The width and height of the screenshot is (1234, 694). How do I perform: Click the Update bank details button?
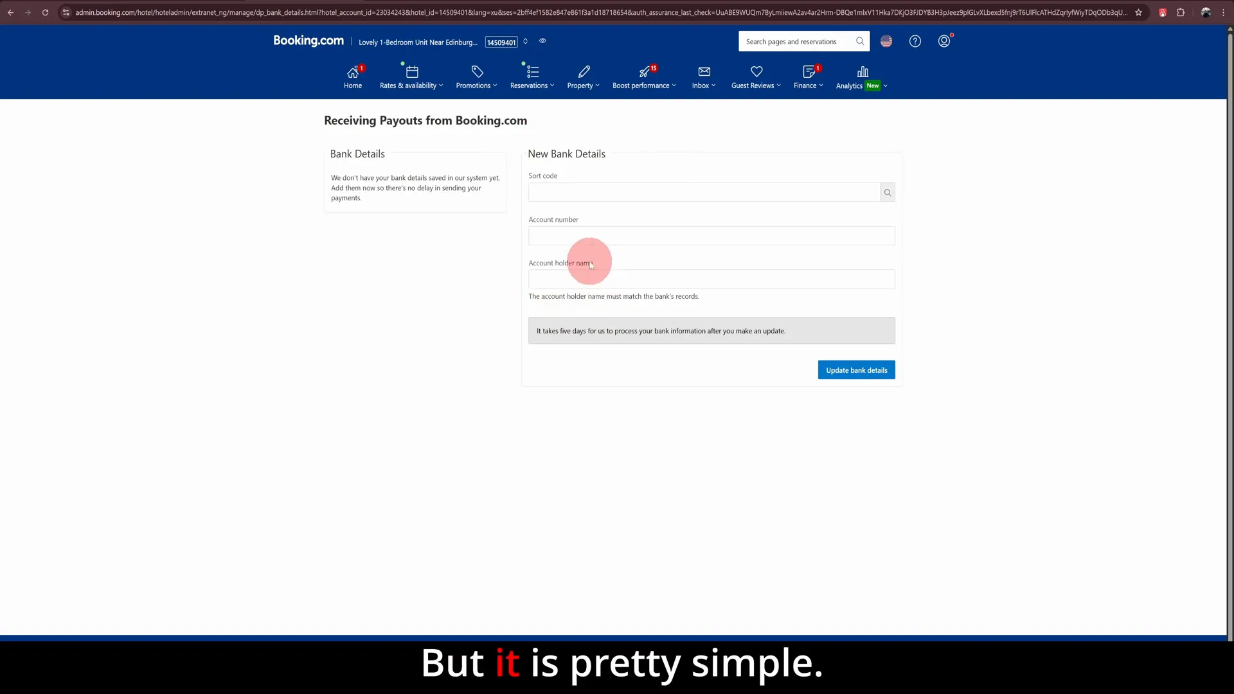(856, 370)
